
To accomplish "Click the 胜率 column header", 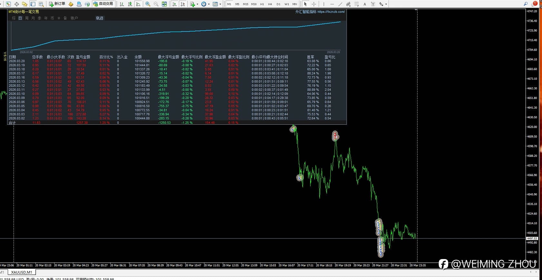I will tap(310, 57).
